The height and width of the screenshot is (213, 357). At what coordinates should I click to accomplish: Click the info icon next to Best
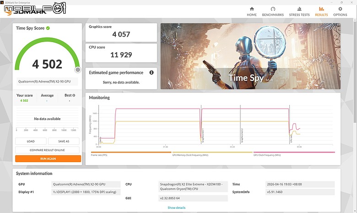pyautogui.click(x=74, y=95)
